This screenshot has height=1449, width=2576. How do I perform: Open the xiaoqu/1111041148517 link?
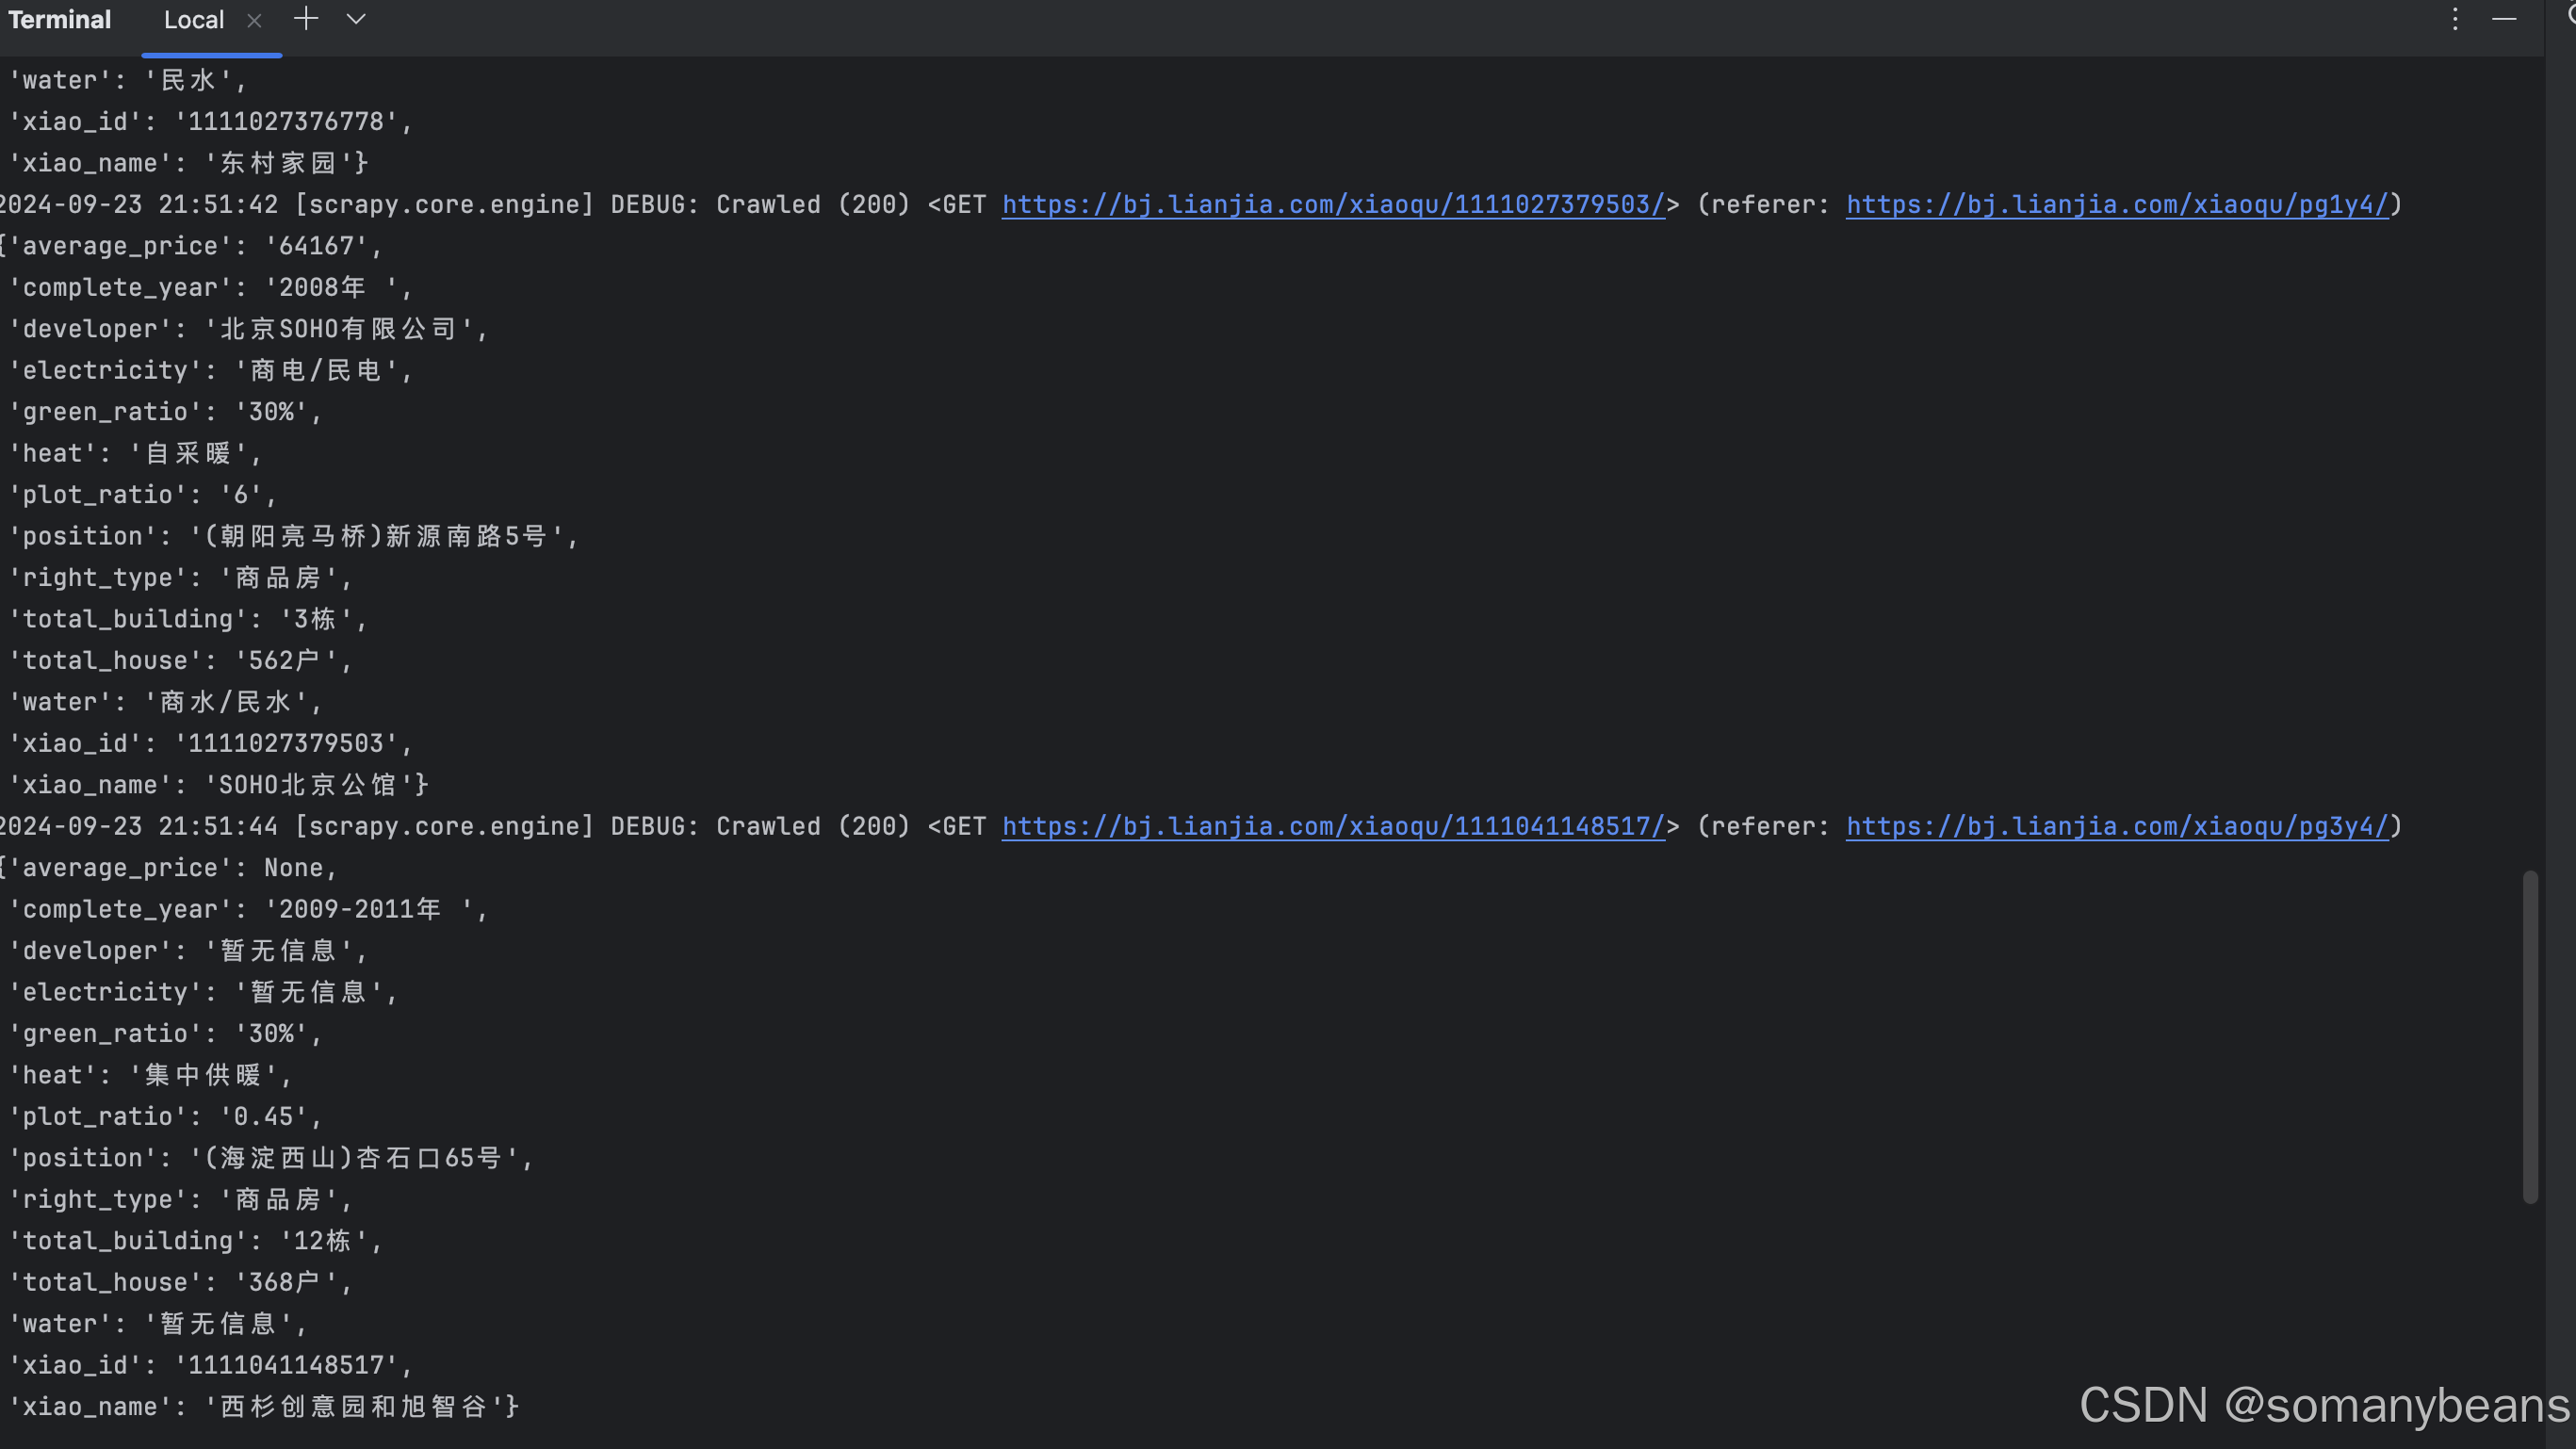click(1333, 827)
